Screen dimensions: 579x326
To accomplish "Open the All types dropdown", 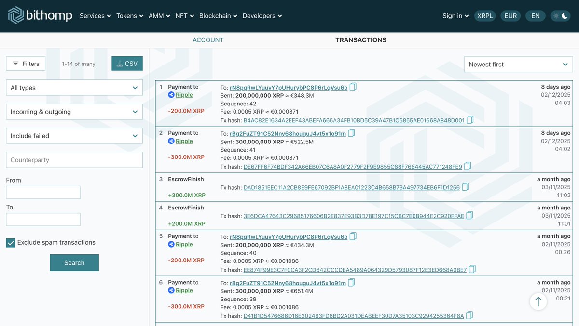I will (x=74, y=88).
